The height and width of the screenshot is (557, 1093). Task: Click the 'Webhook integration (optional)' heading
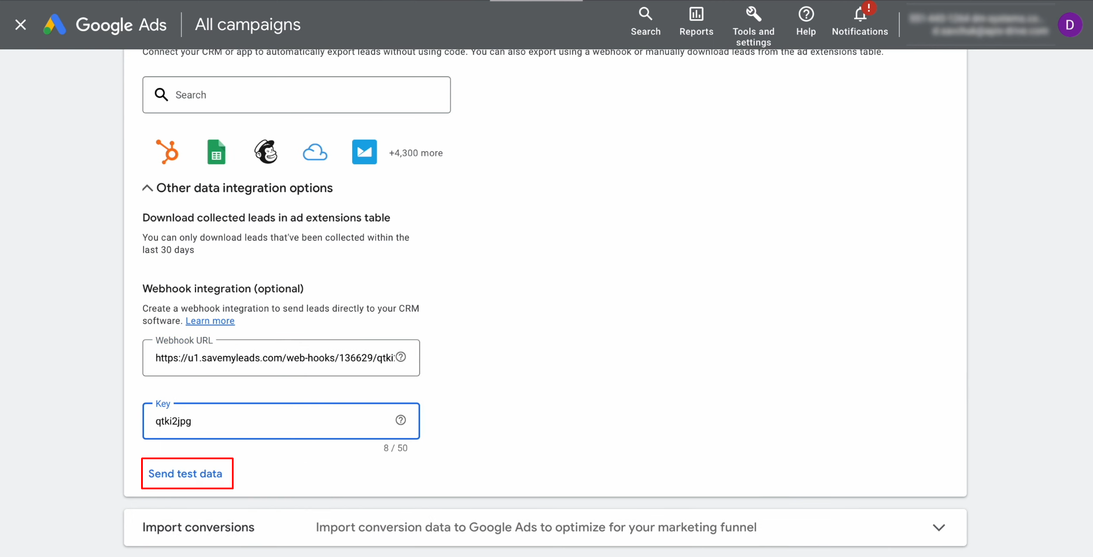(x=223, y=289)
